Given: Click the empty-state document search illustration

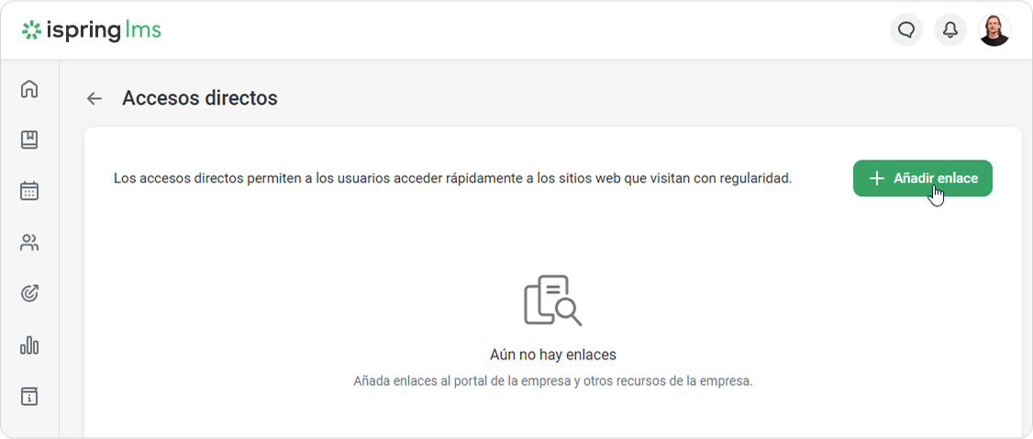Looking at the screenshot, I should (x=552, y=300).
